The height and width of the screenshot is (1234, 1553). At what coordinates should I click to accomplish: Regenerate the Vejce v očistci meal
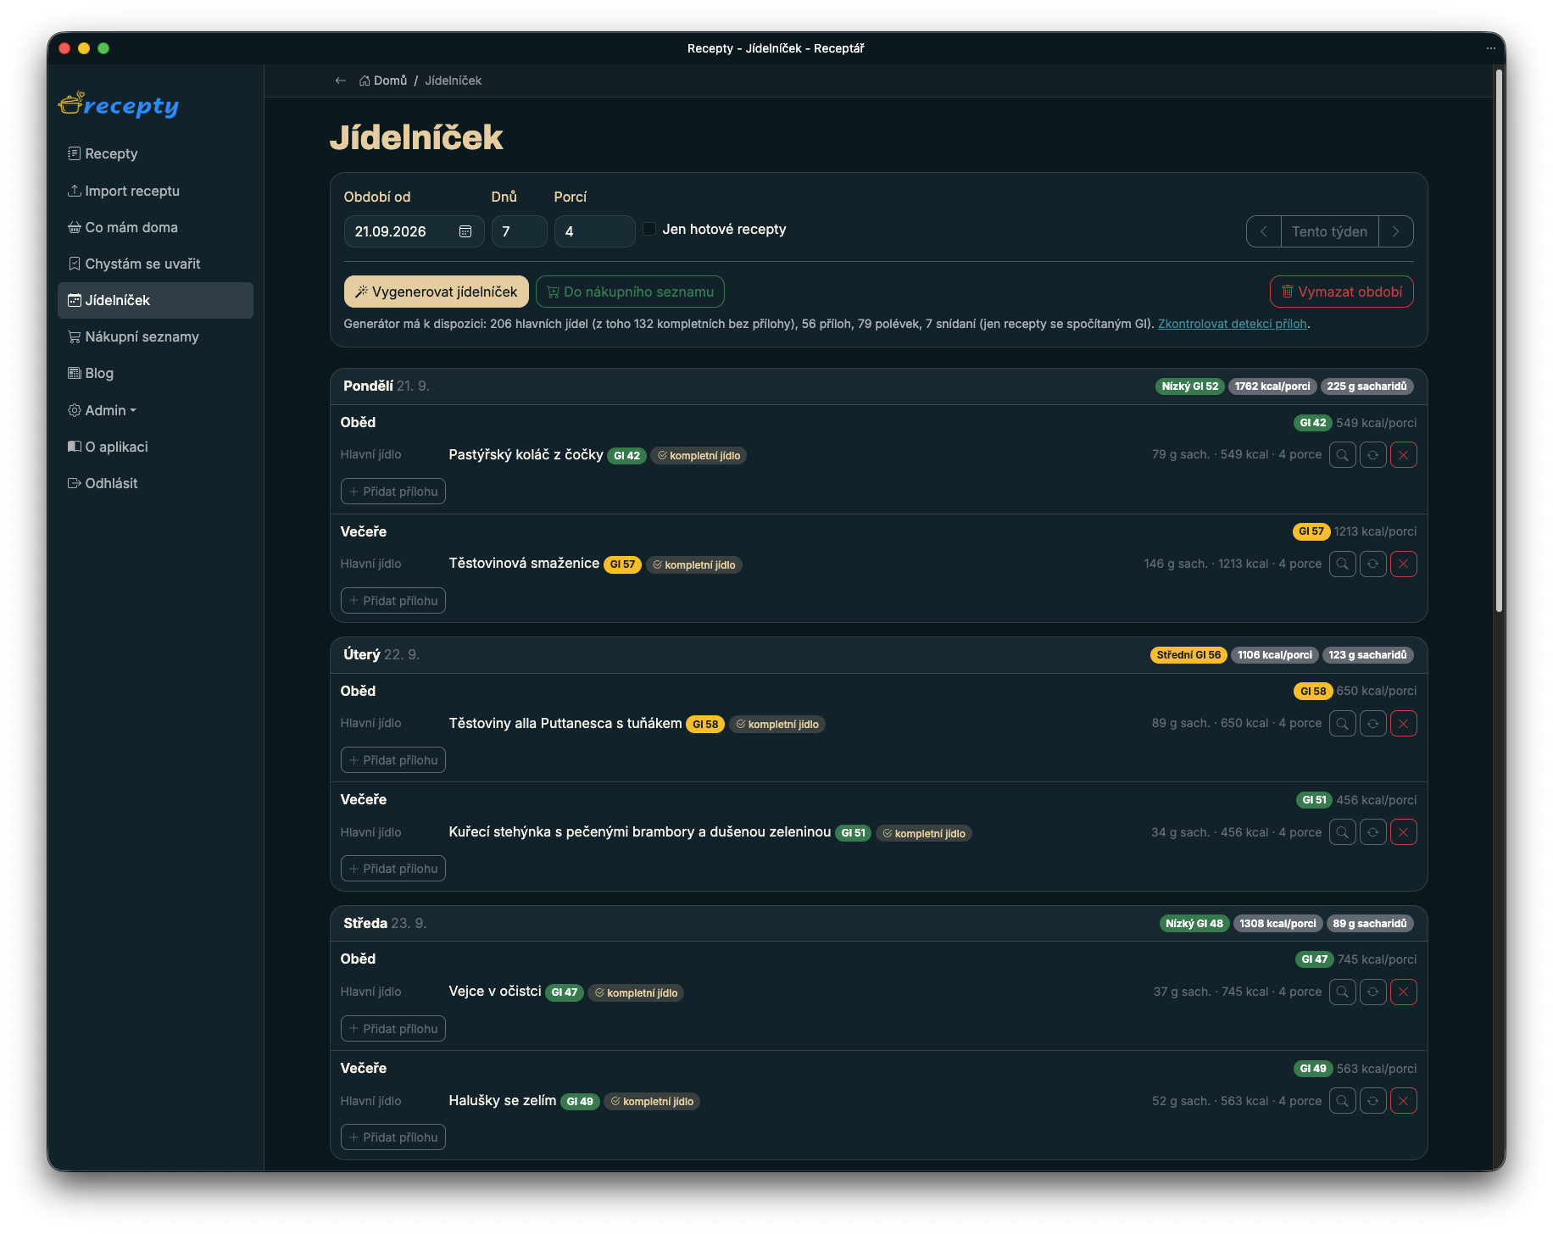[x=1372, y=992]
